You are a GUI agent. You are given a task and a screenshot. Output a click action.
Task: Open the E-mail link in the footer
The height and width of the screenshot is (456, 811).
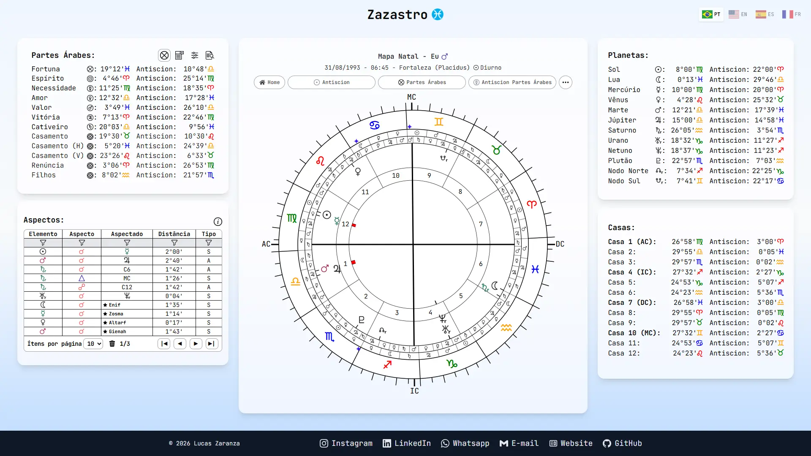pos(519,443)
